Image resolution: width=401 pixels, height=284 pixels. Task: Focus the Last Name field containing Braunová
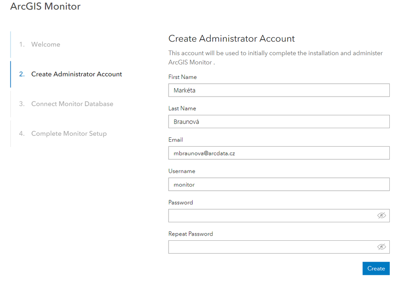(x=279, y=121)
